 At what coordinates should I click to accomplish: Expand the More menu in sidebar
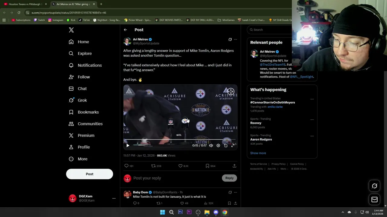click(78, 159)
